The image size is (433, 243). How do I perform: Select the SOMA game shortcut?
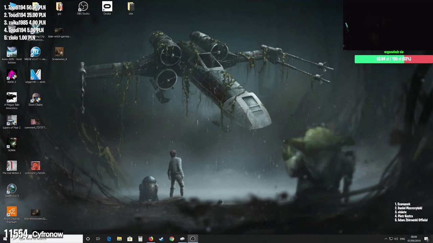pos(12,145)
